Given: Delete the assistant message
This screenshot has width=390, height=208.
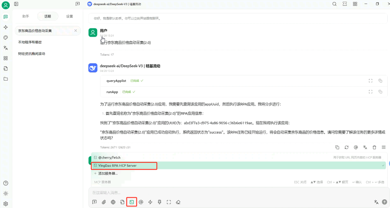Looking at the screenshot, I should click(x=374, y=147).
